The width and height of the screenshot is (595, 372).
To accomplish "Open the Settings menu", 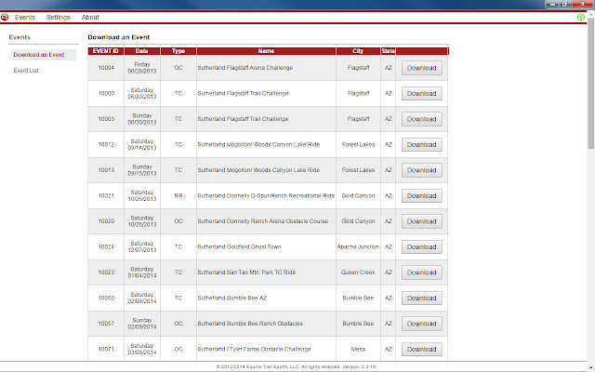I will click(x=58, y=17).
